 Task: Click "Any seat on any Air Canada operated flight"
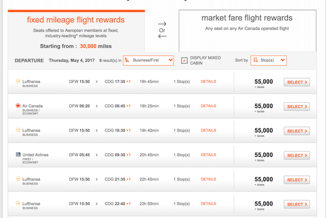click(x=247, y=29)
